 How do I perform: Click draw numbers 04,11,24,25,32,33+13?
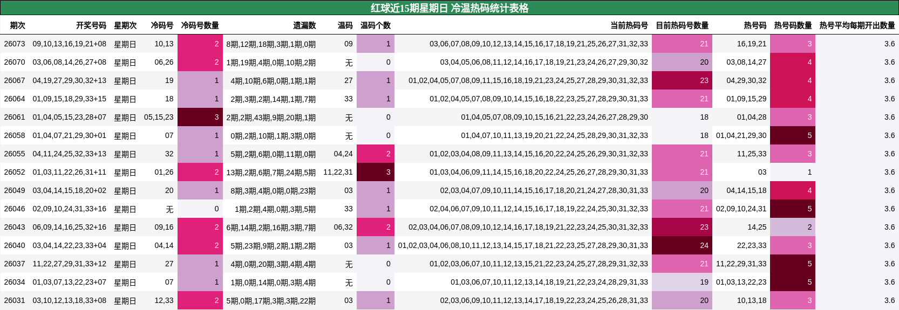click(70, 154)
